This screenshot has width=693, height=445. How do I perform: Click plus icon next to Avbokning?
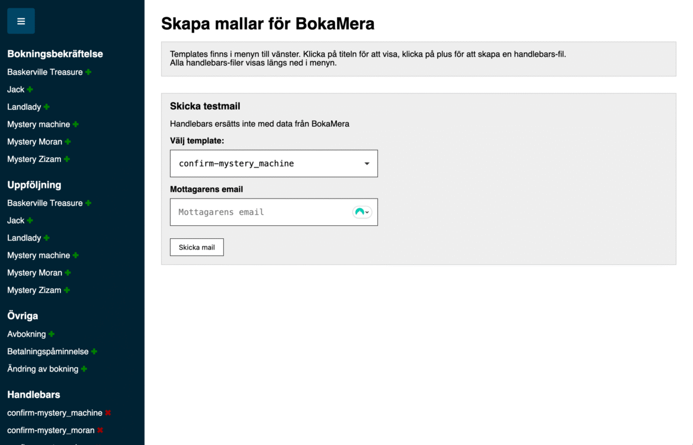52,334
